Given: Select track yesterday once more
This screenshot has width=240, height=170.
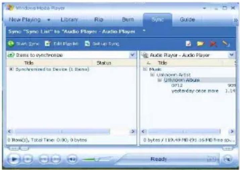Looking at the screenshot, I should [x=195, y=91].
